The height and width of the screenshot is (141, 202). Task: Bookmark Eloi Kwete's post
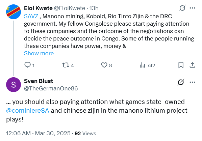click(181, 65)
